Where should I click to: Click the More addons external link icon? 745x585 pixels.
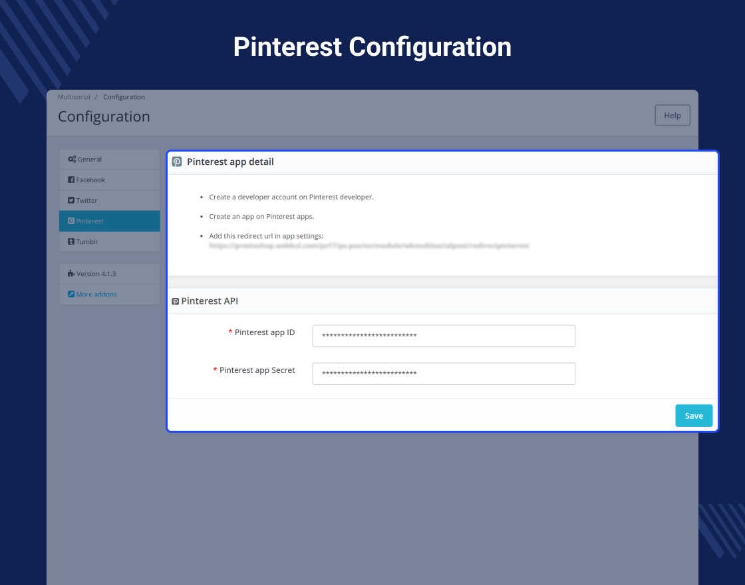71,294
